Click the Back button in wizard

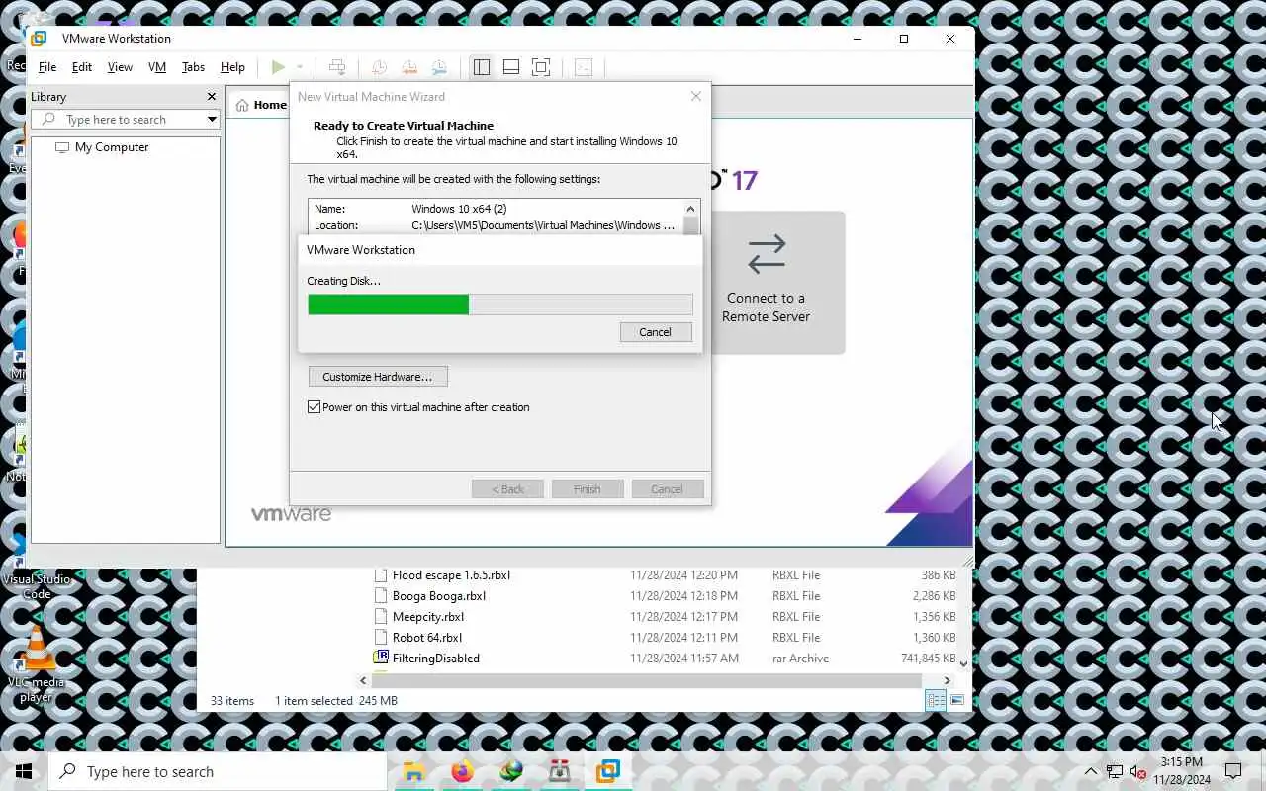507,489
